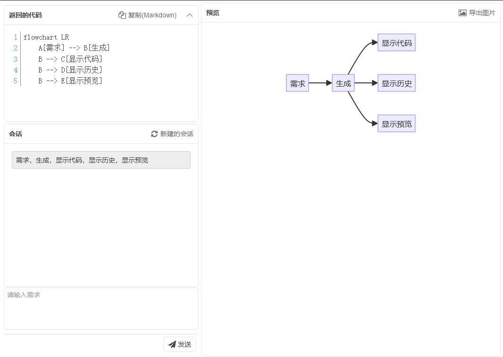This screenshot has height=357, width=503.
Task: Click the copy Markdown icon
Action: point(122,15)
